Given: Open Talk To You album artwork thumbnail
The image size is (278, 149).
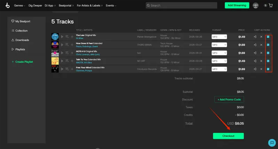Looking at the screenshot, I should pyautogui.click(x=55, y=61).
